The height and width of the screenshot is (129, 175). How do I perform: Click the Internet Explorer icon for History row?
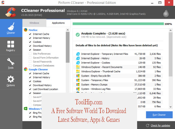(x=78, y=58)
